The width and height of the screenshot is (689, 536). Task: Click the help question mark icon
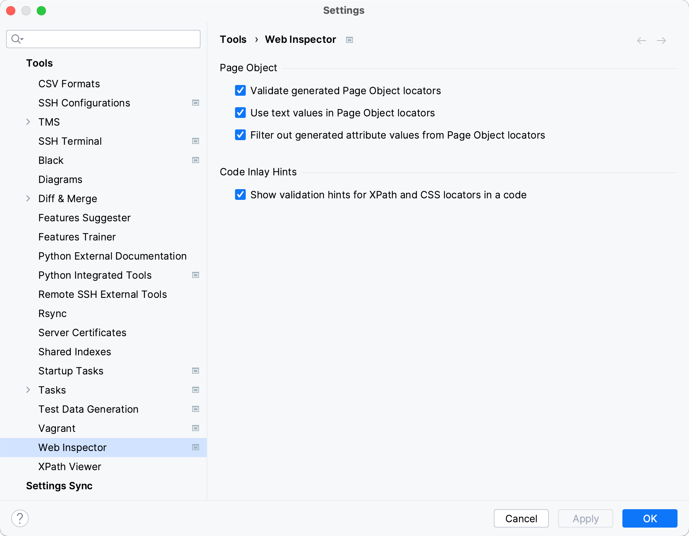[x=19, y=519]
